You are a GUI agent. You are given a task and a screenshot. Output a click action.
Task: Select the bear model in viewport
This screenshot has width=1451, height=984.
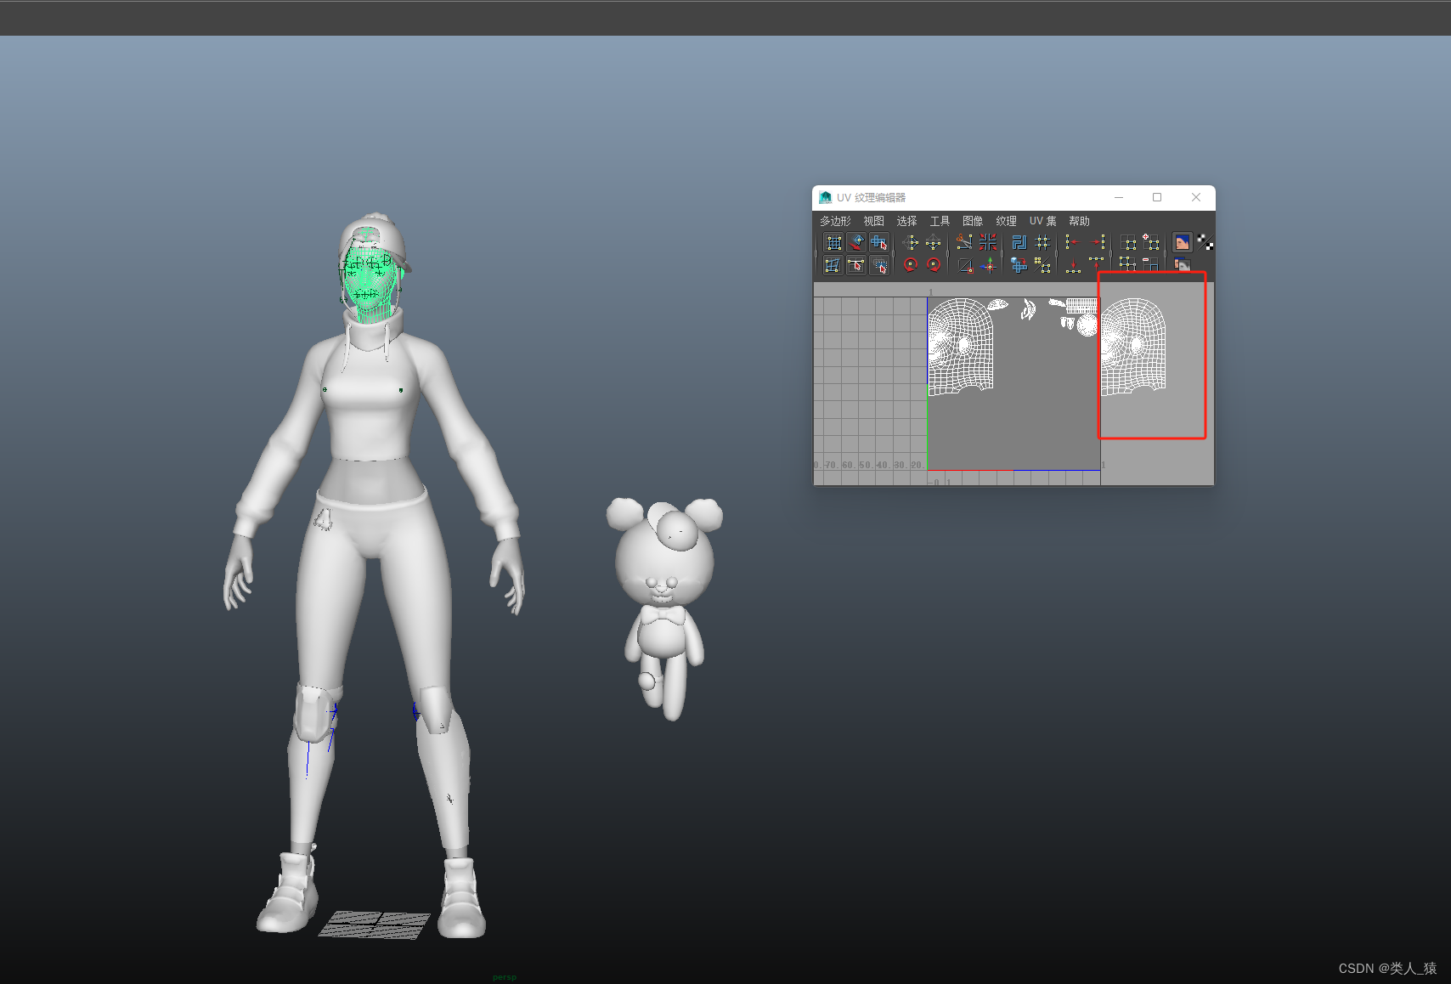click(665, 608)
